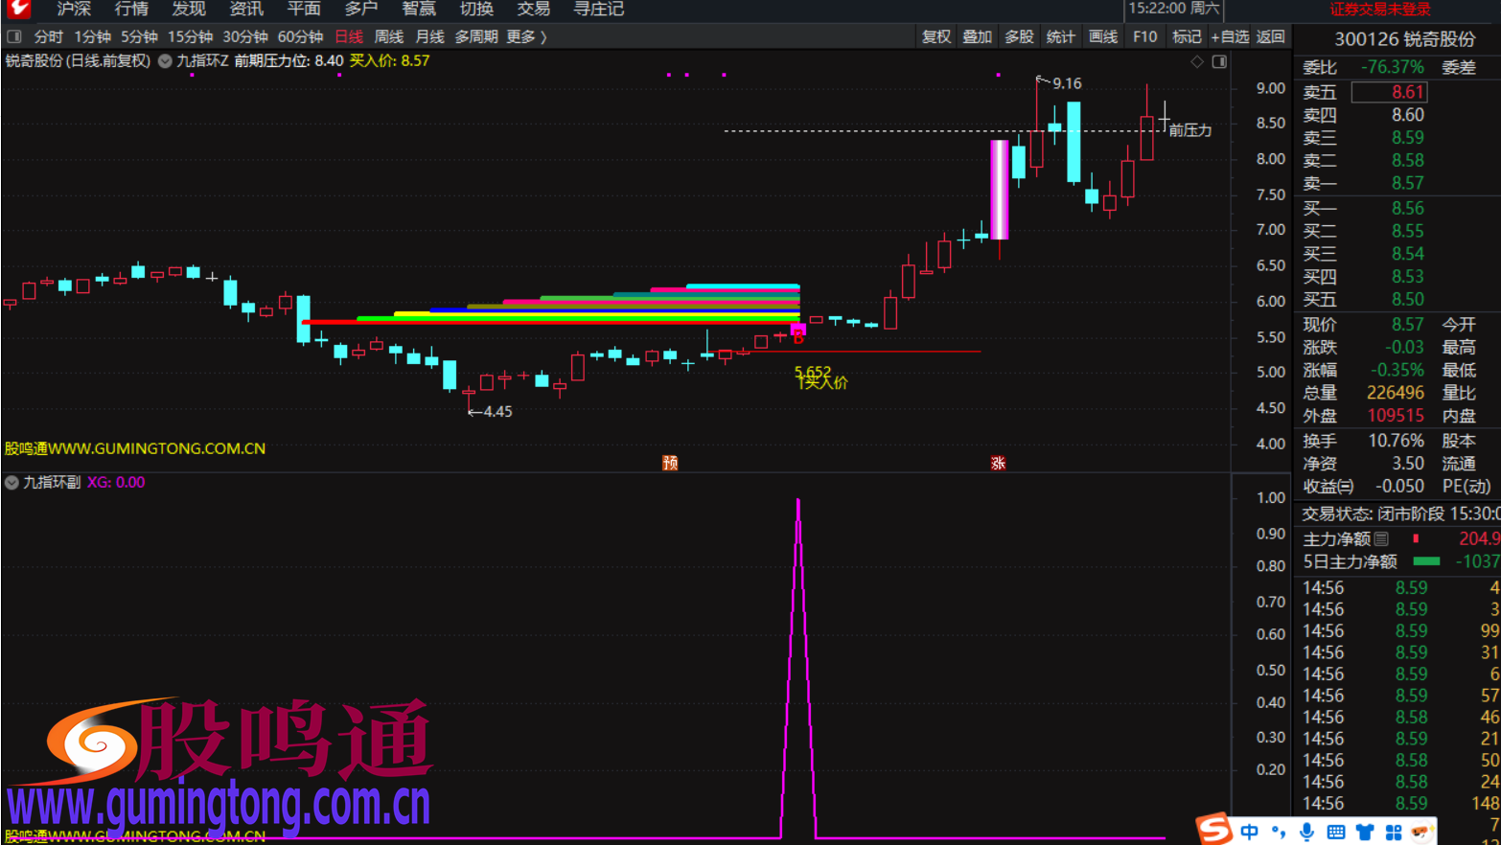Click the 复权 button

(x=935, y=37)
